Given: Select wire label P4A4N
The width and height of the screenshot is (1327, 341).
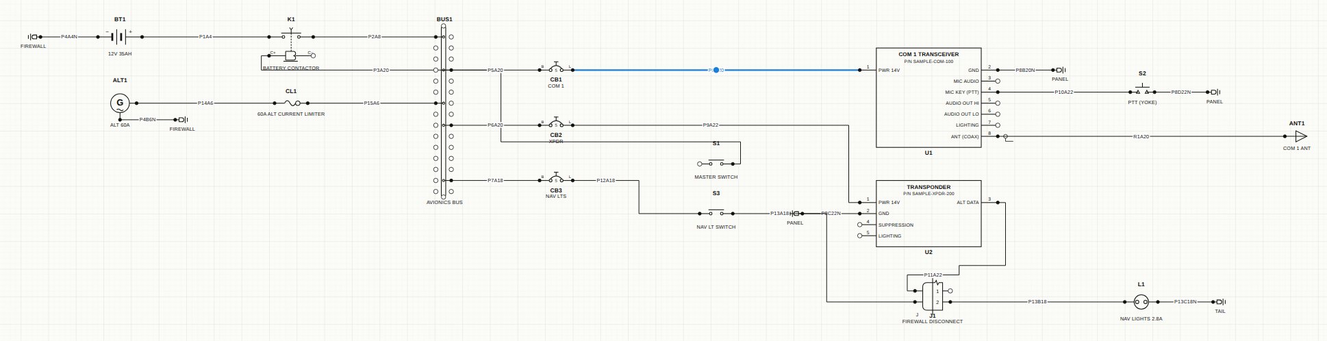Looking at the screenshot, I should (69, 37).
